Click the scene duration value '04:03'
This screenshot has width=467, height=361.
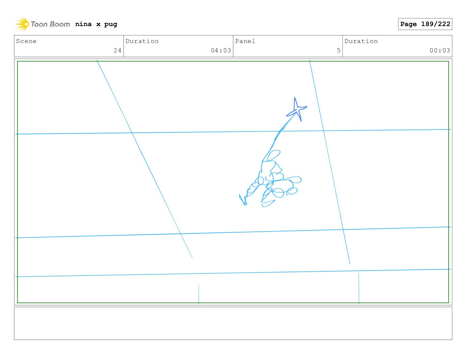pos(221,50)
